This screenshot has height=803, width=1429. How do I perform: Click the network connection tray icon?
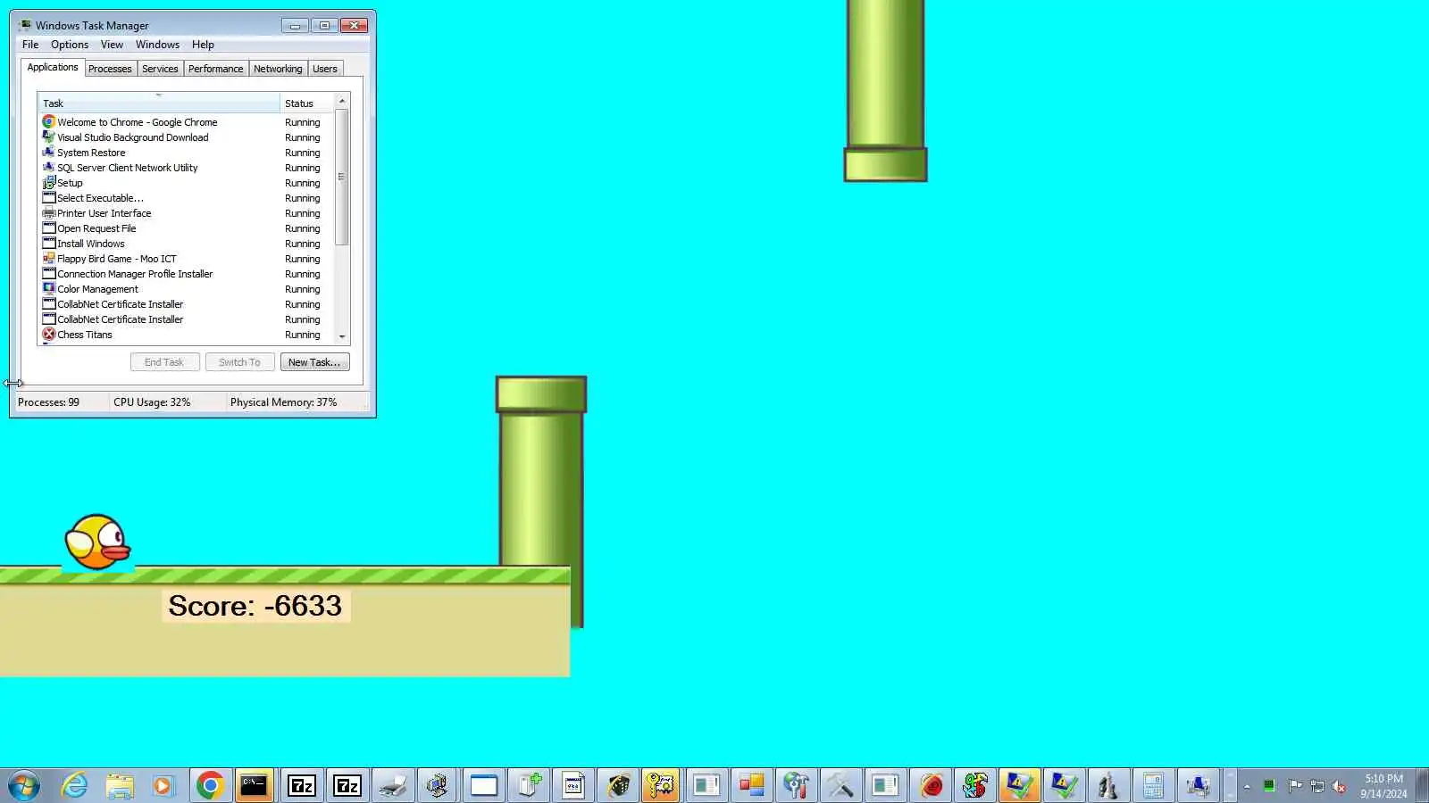1317,786
